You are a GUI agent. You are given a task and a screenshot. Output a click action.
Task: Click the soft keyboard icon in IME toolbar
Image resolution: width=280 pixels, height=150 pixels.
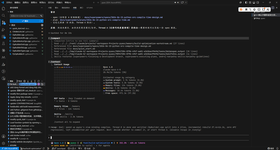(259, 10)
